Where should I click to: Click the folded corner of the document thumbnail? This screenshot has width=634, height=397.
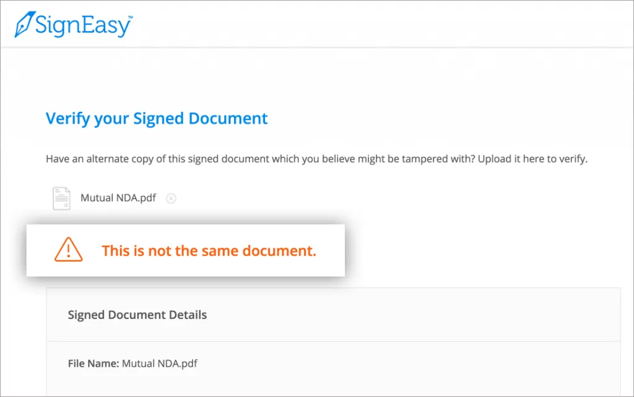(68, 189)
